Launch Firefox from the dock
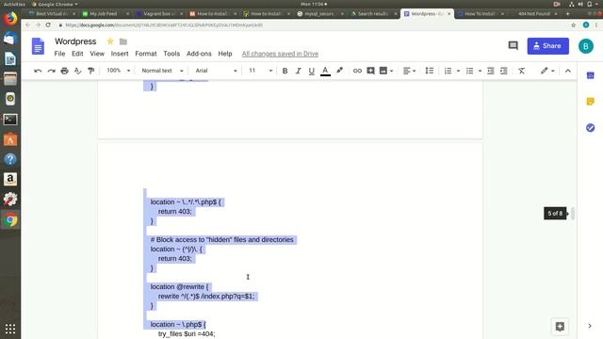 coord(10,19)
